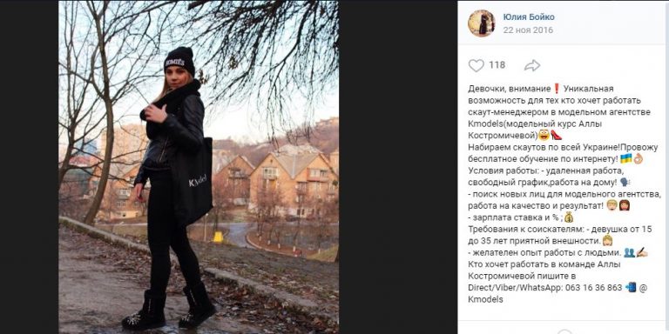Screen dimensions: 669x334
Task: Click the Kmodels mention ending the caption
Action: coord(485,299)
